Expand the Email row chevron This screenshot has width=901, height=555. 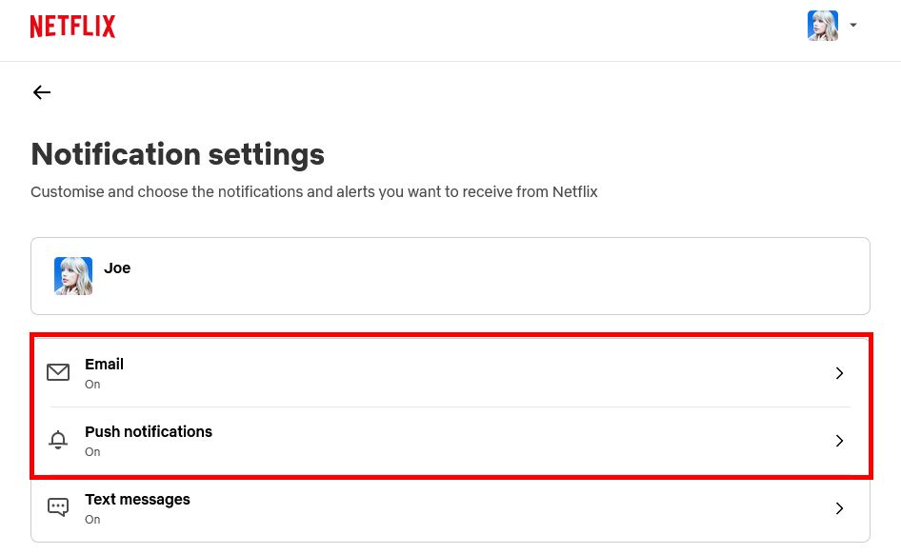[x=839, y=373]
